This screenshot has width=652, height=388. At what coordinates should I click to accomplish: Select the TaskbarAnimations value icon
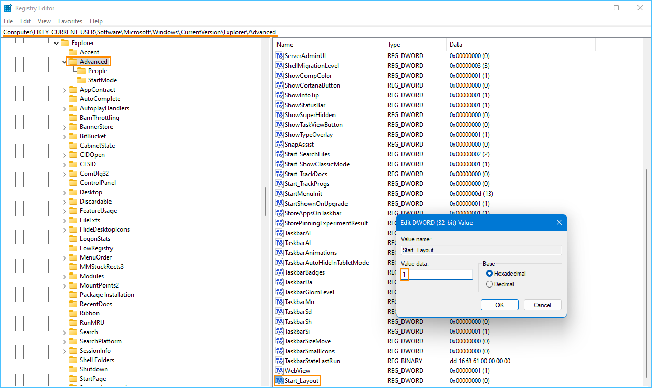point(280,253)
